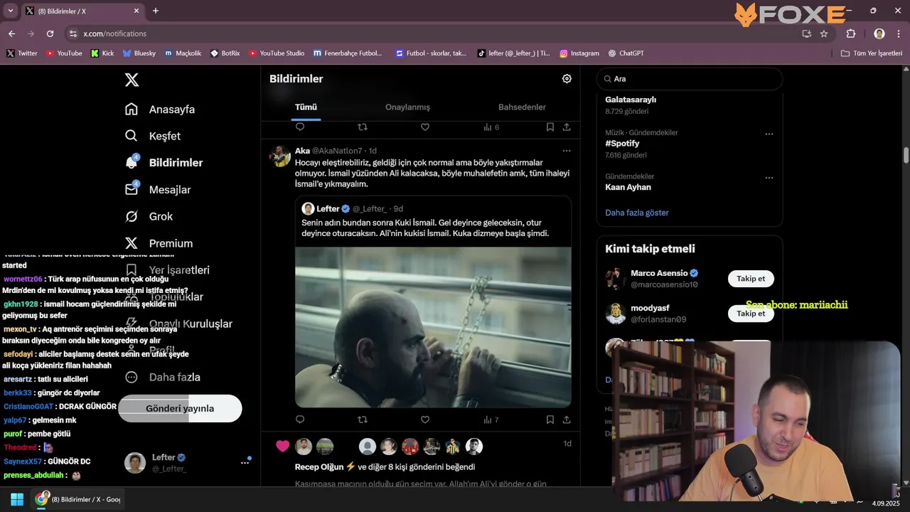Click the page vertical scrollbar

pyautogui.click(x=906, y=155)
